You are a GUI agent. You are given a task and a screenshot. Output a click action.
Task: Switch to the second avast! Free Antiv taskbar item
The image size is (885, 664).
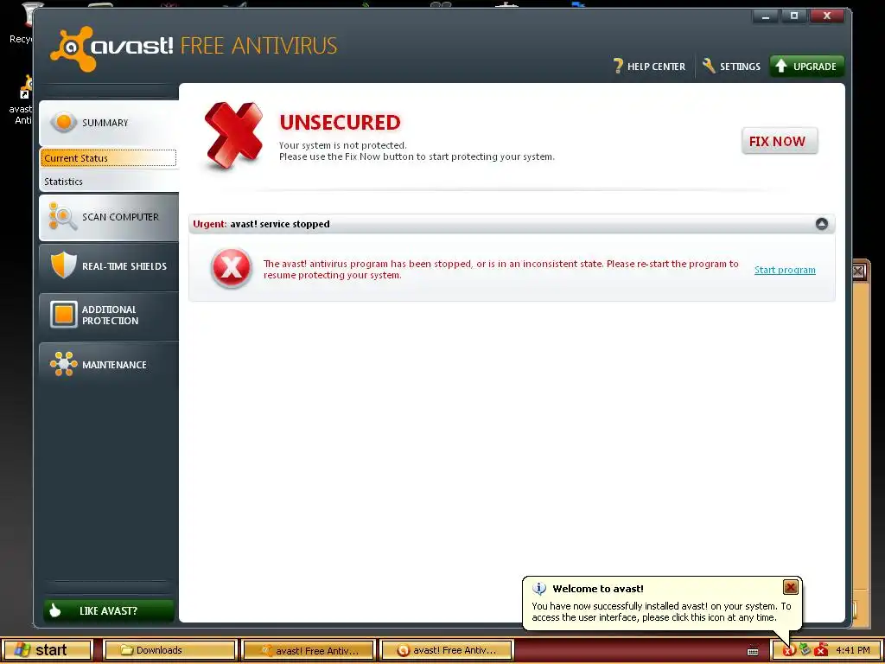(446, 650)
